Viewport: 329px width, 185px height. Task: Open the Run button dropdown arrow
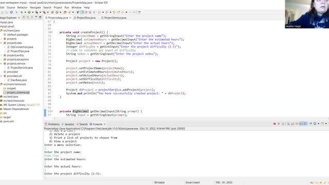coord(32,12)
